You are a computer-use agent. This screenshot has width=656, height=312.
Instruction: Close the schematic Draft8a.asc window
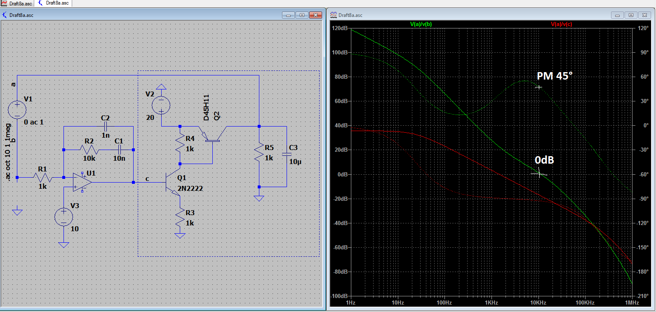coord(315,15)
